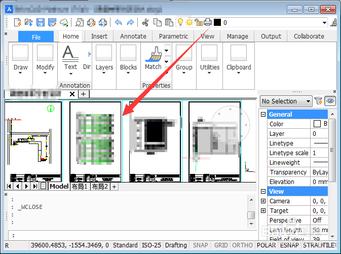This screenshot has height=254, width=341.
Task: Toggle POLAR in status bar
Action: point(266,245)
